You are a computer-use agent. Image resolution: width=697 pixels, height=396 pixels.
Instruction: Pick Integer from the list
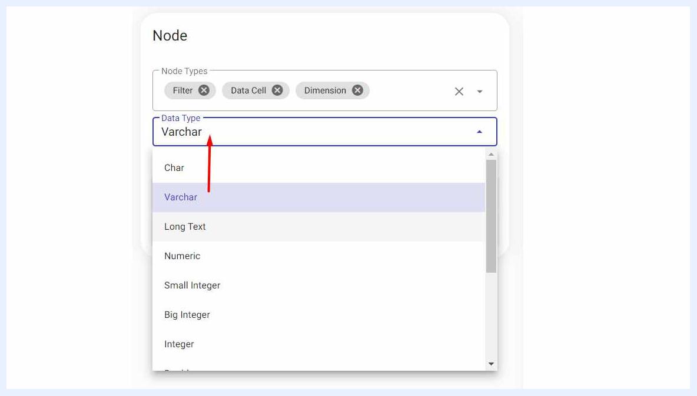point(318,344)
